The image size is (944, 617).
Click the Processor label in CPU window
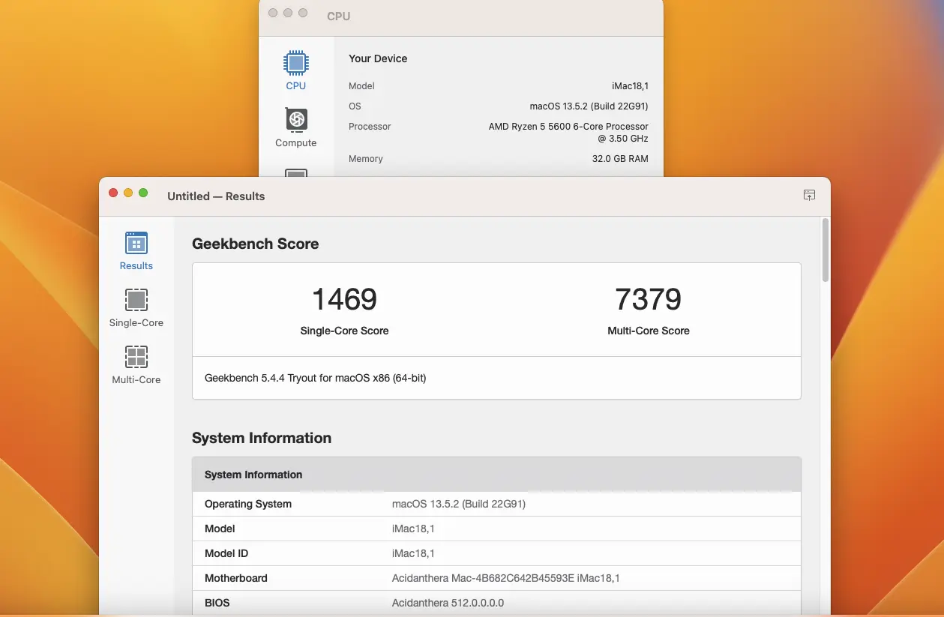pyautogui.click(x=370, y=127)
